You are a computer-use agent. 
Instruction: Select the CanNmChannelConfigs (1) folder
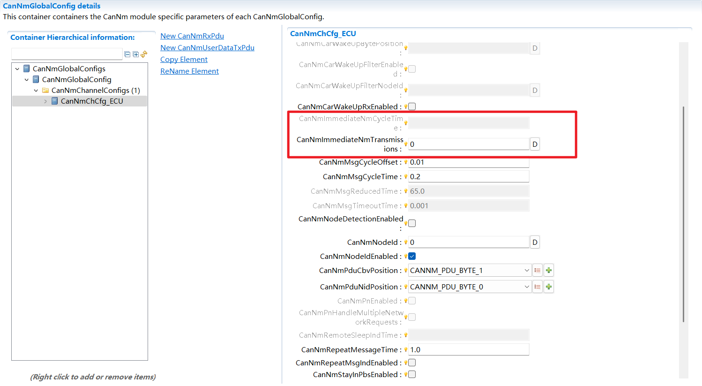[95, 91]
